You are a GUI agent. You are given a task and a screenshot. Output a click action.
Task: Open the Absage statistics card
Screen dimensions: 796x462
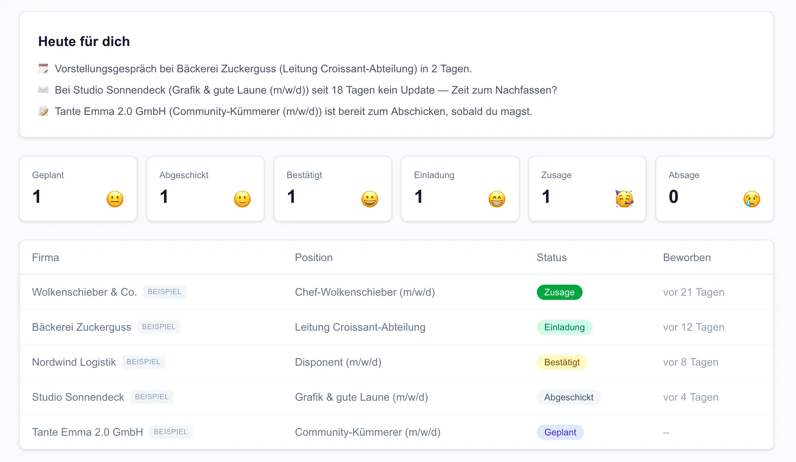(x=715, y=189)
